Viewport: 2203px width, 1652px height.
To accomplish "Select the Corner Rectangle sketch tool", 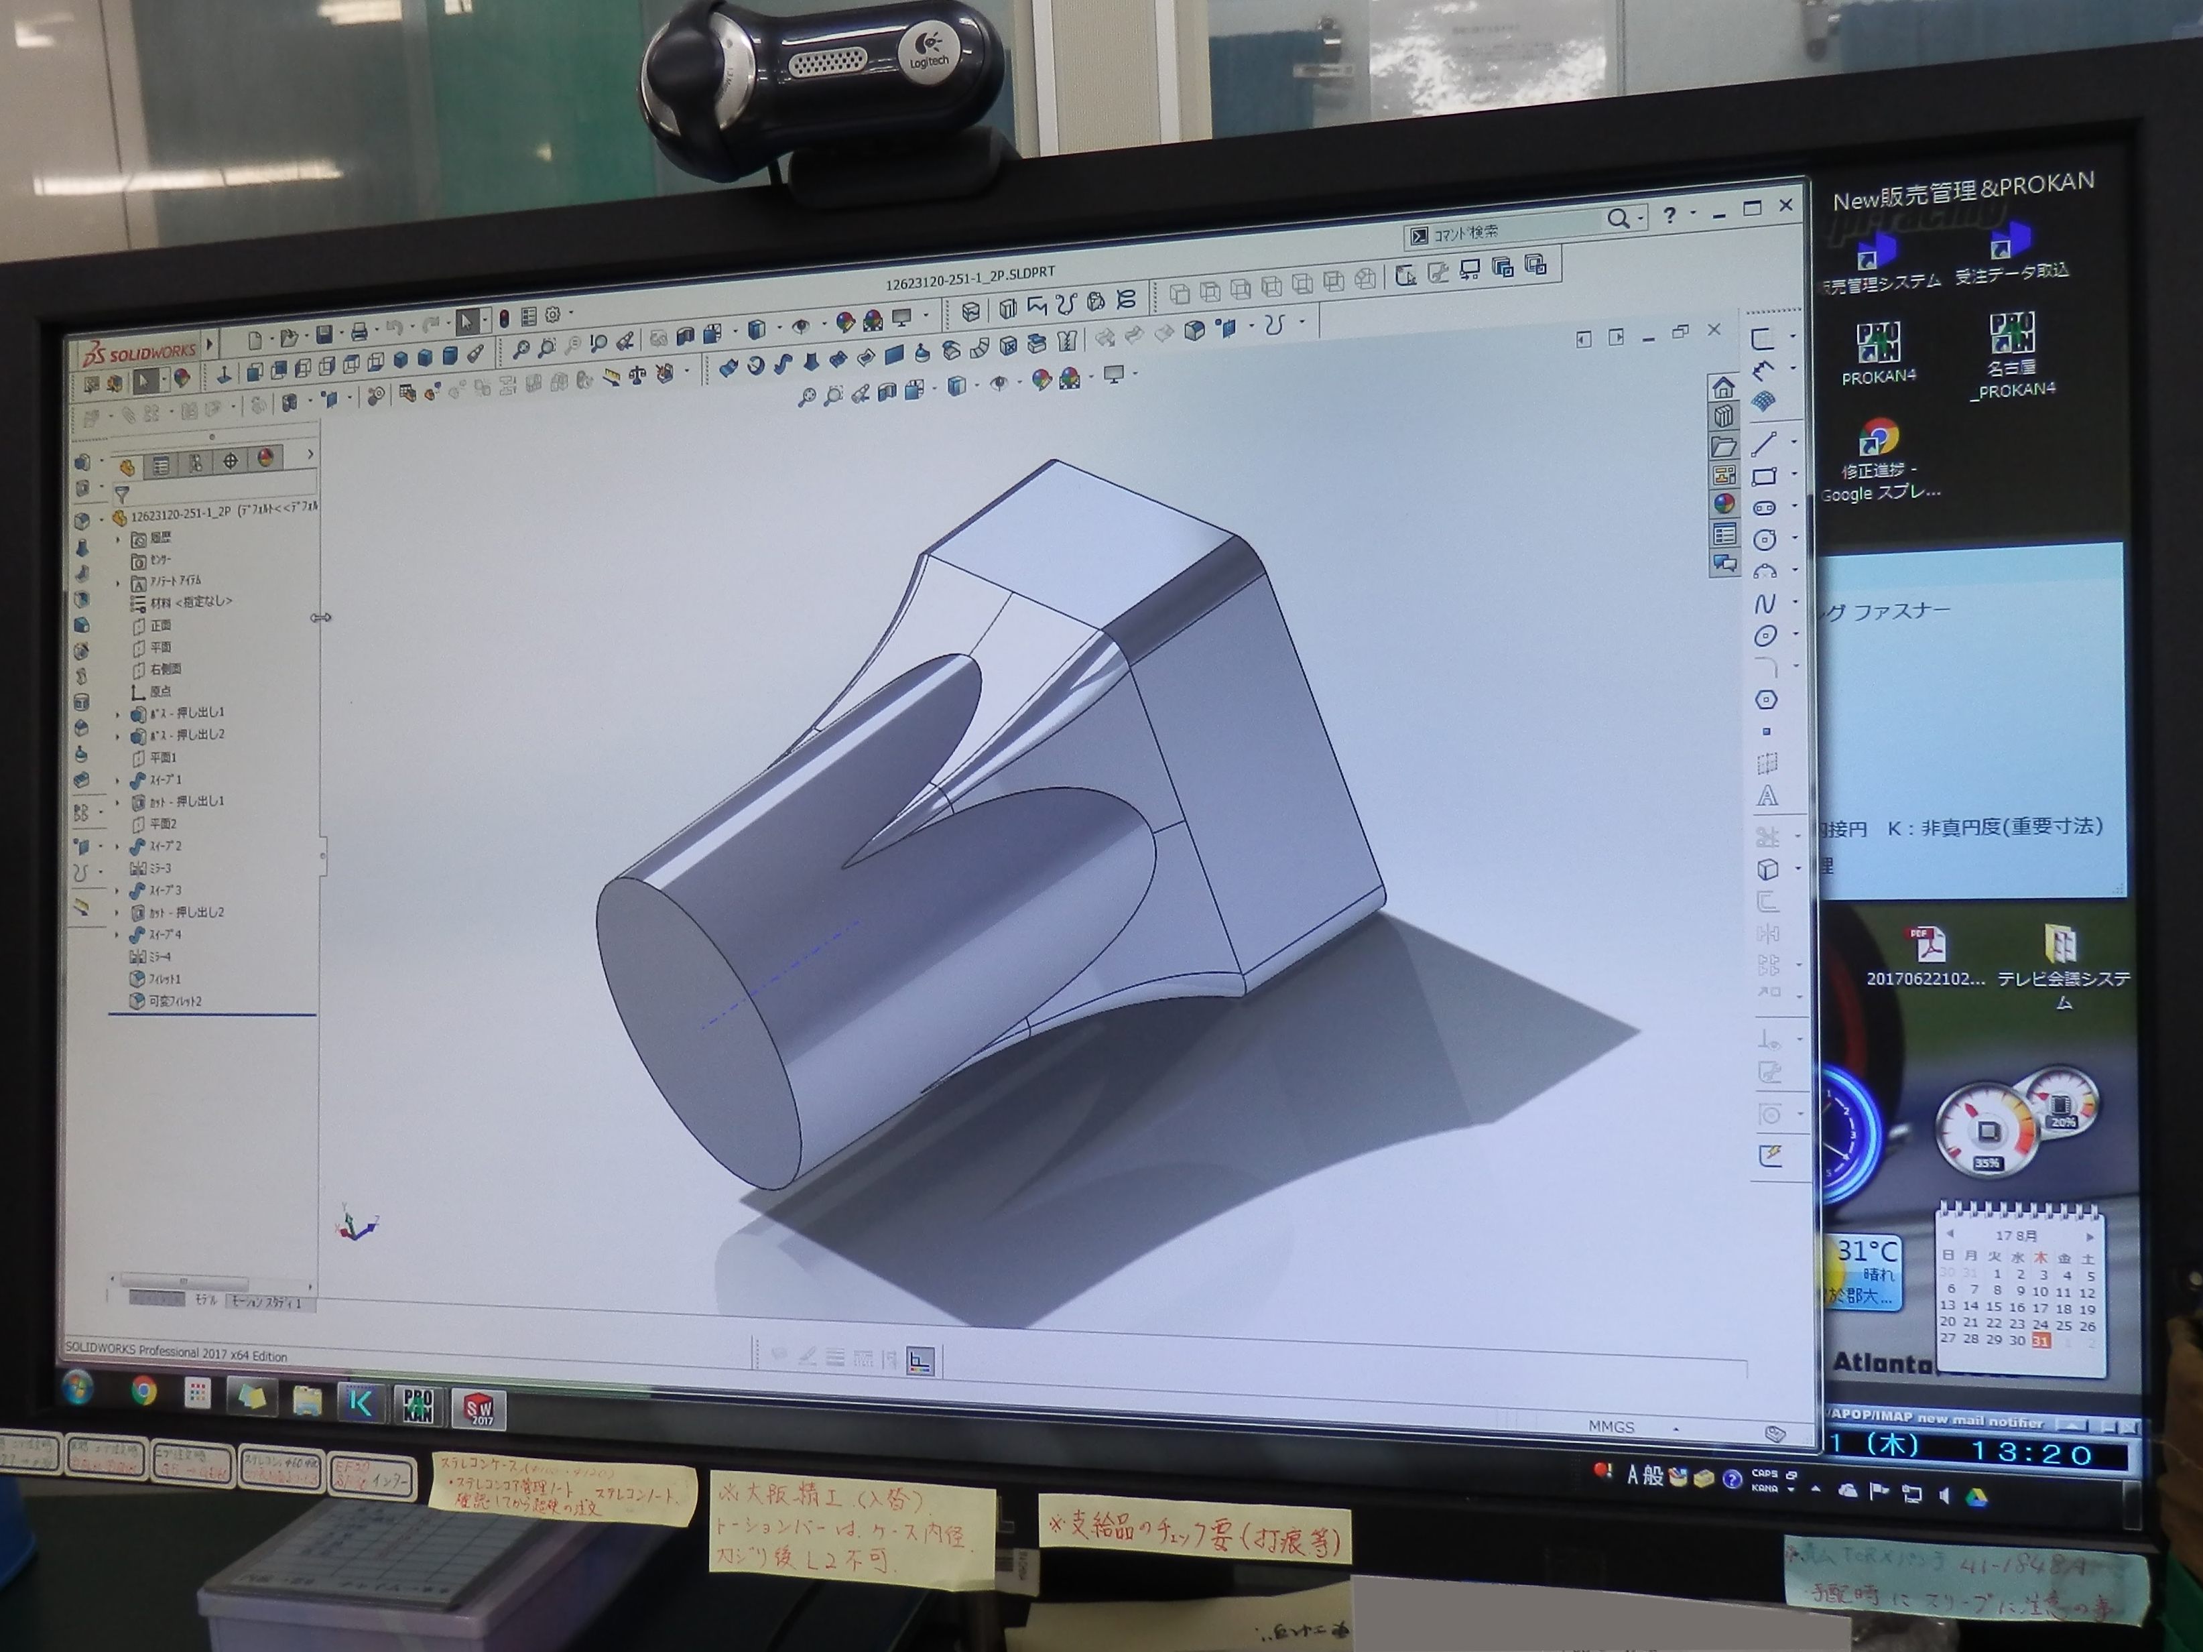I will [x=1764, y=476].
